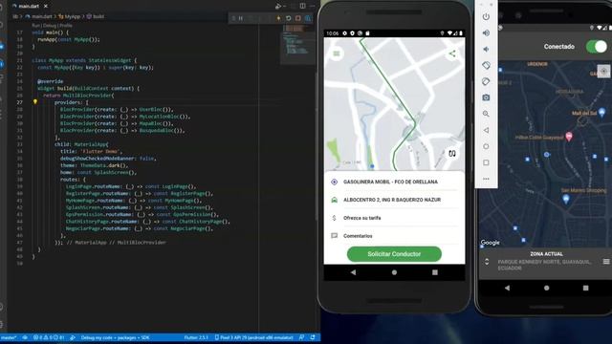Click the sync icon next to master branch
Image resolution: width=612 pixels, height=344 pixels.
click(x=25, y=337)
